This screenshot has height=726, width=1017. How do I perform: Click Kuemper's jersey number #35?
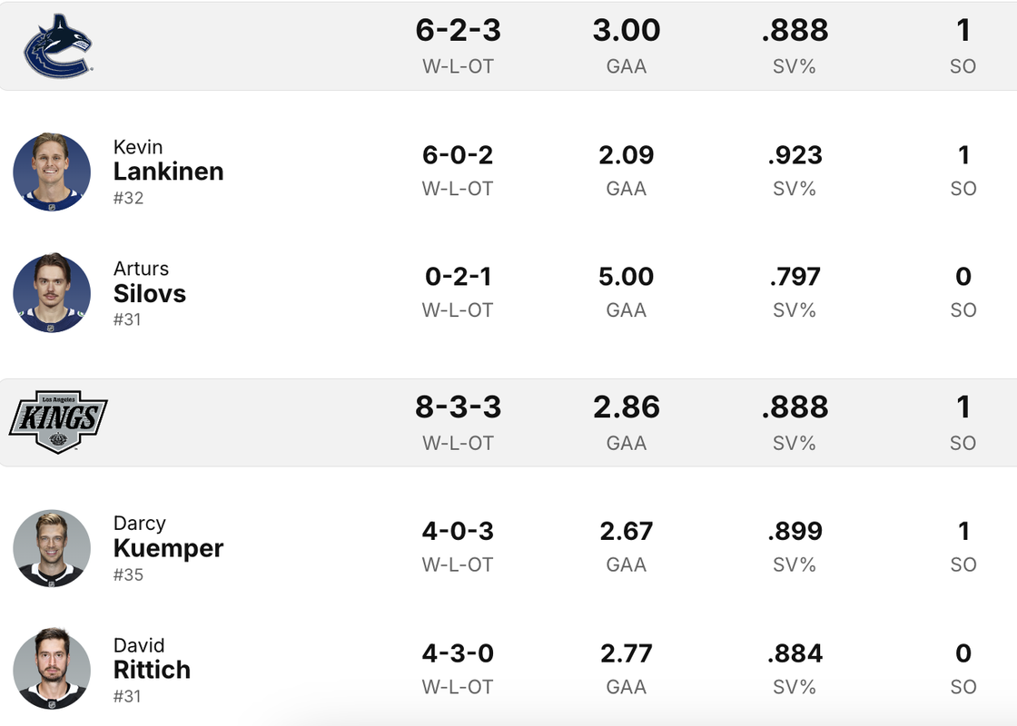128,575
